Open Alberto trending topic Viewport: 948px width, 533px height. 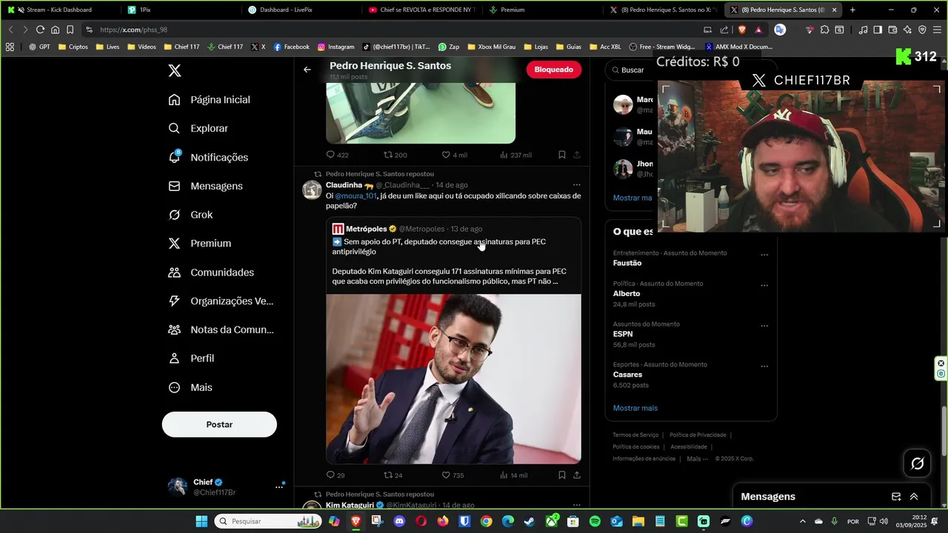(627, 294)
